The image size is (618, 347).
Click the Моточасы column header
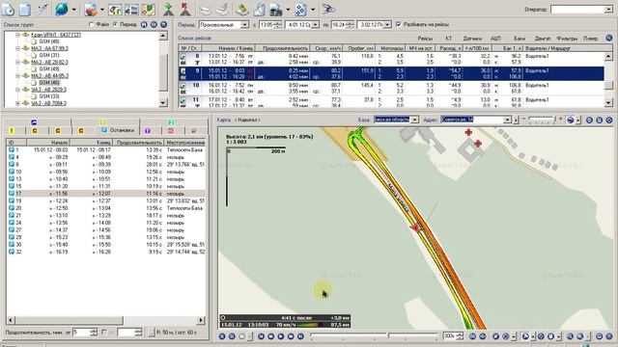[390, 48]
